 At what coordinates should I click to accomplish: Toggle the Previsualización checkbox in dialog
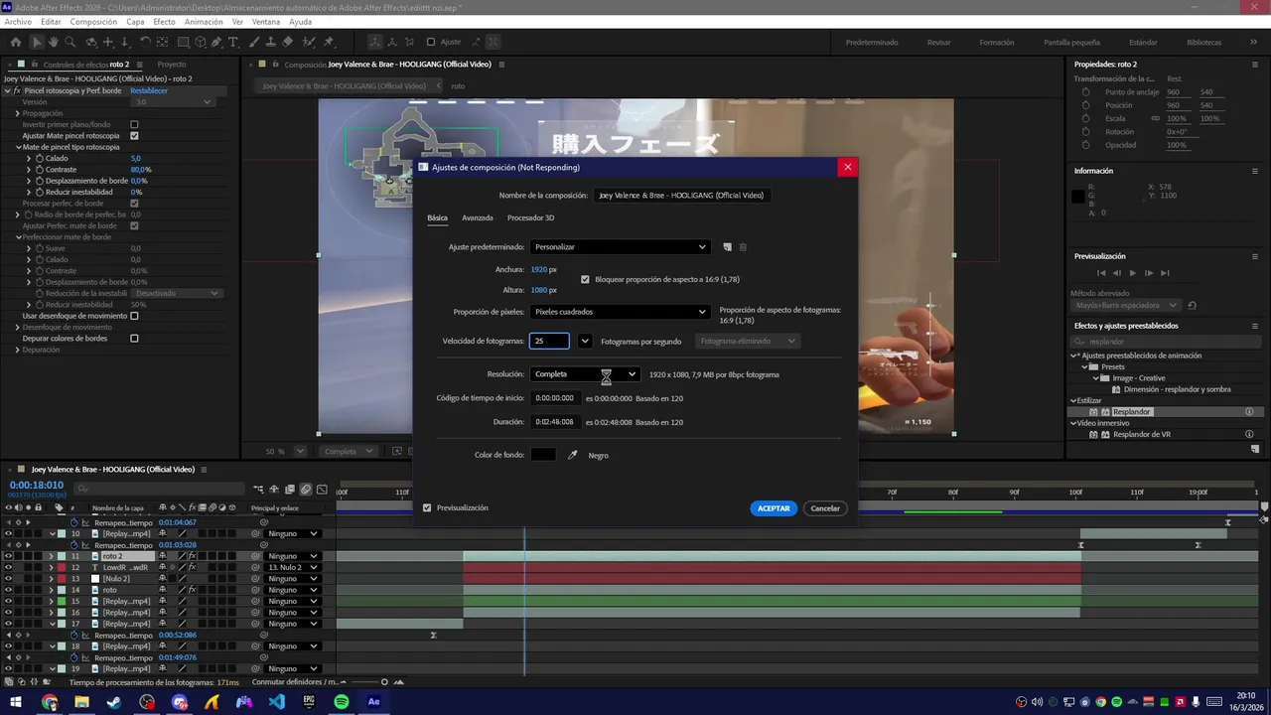[427, 507]
